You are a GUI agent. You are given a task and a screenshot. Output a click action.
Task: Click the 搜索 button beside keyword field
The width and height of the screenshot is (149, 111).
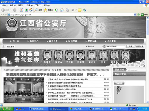[x=131, y=46]
